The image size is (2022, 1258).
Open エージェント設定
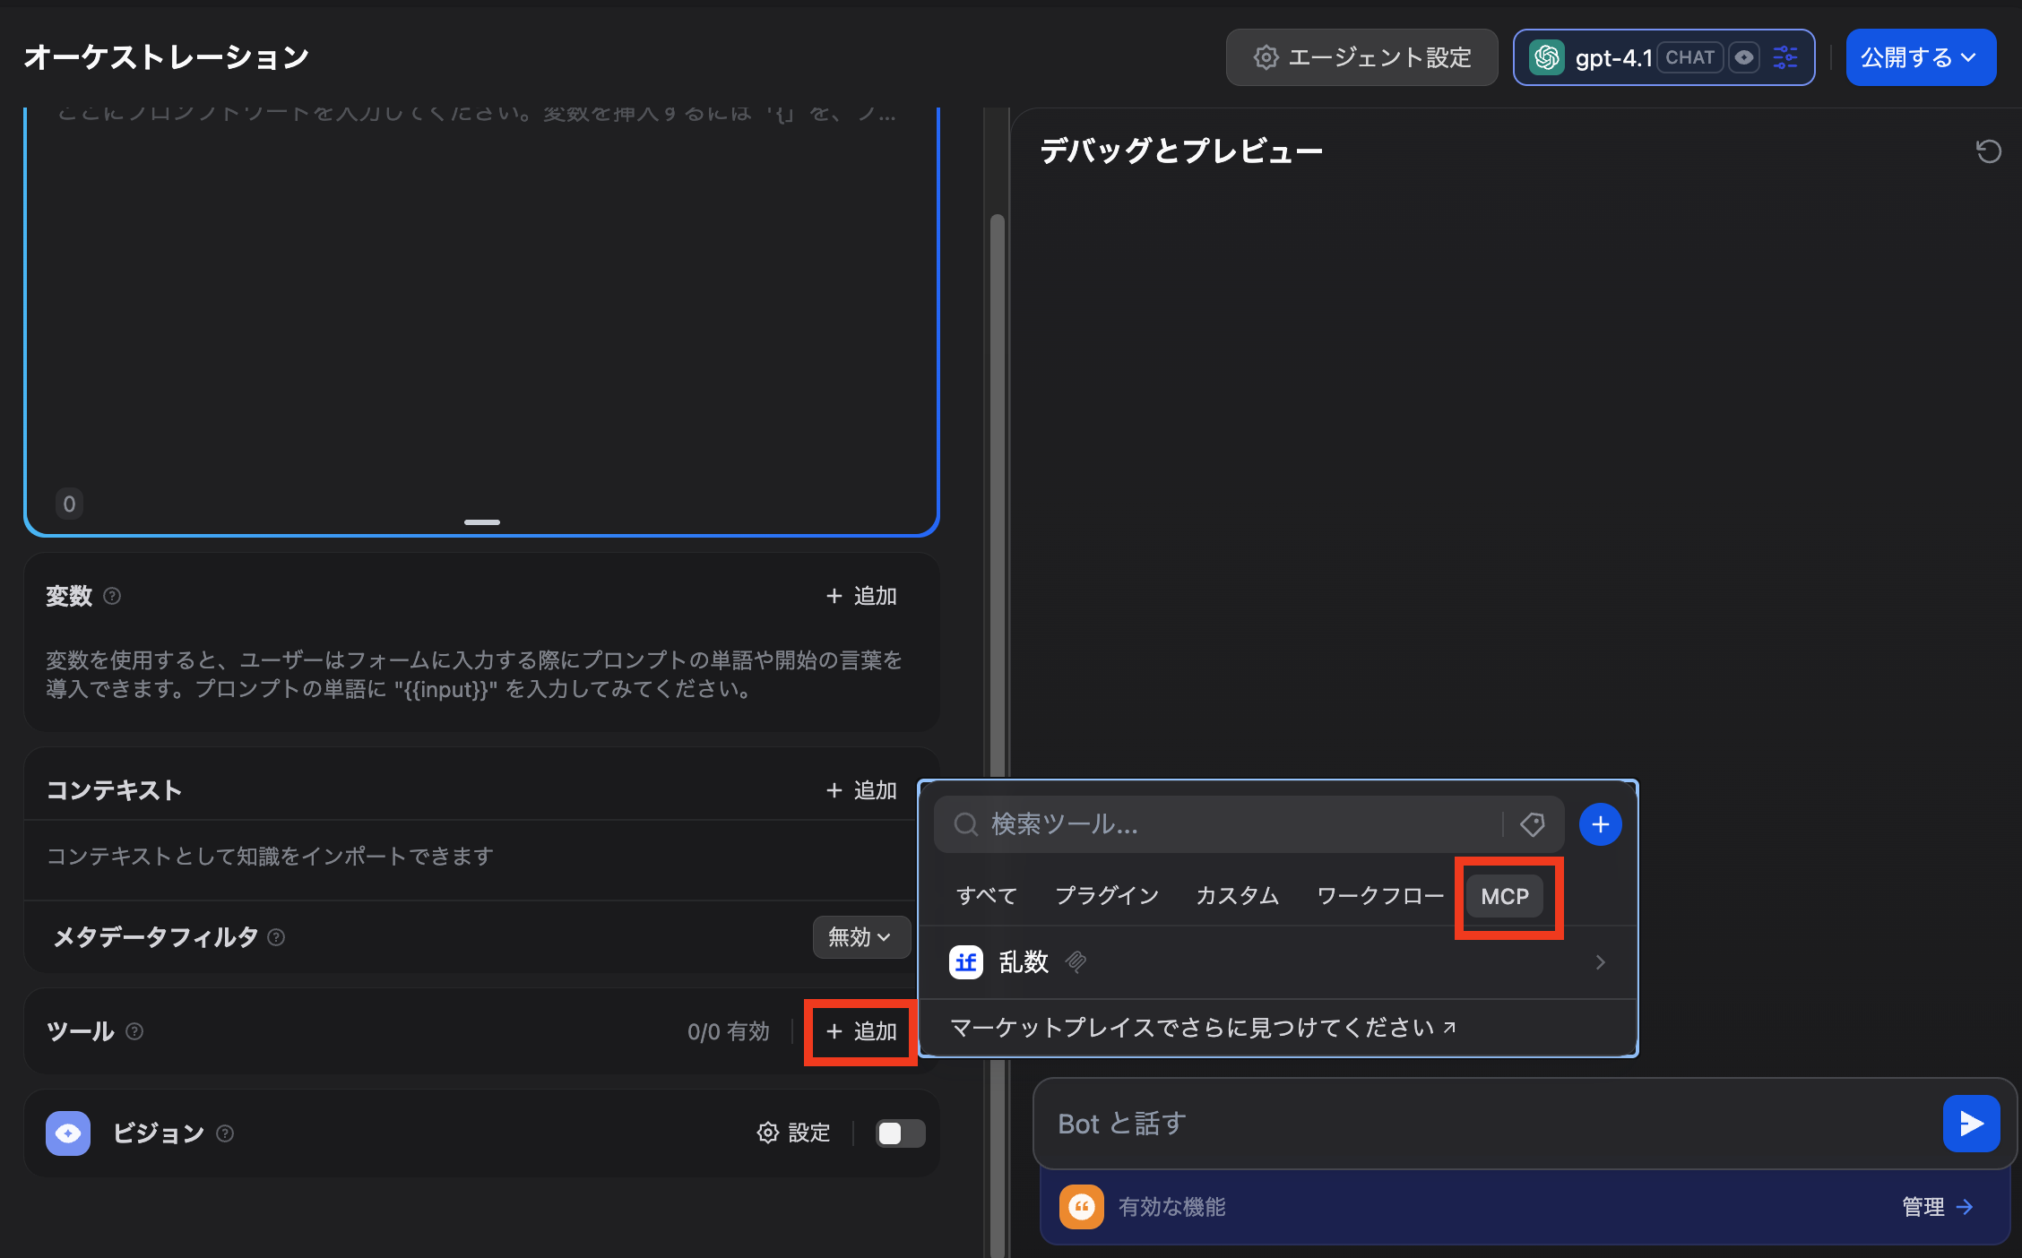[x=1361, y=56]
